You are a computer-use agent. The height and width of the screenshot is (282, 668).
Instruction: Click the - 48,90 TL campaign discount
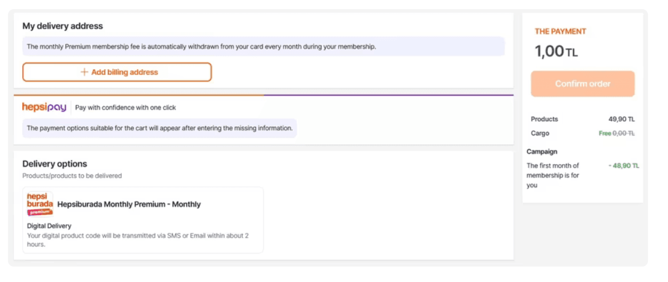[x=624, y=166]
